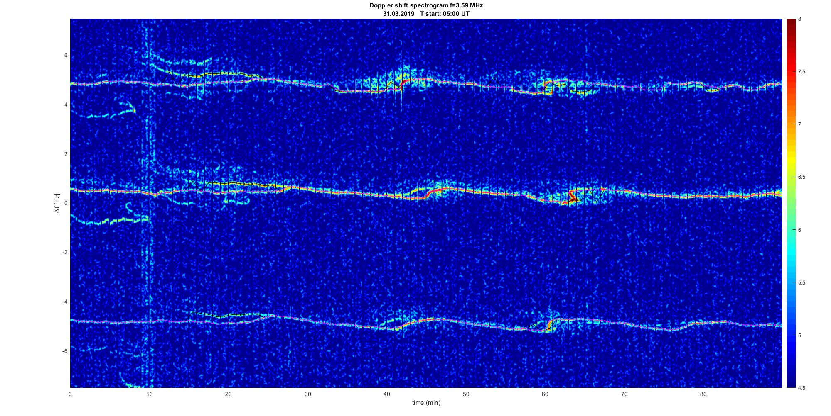Click x-axis tick label '50'

click(466, 394)
